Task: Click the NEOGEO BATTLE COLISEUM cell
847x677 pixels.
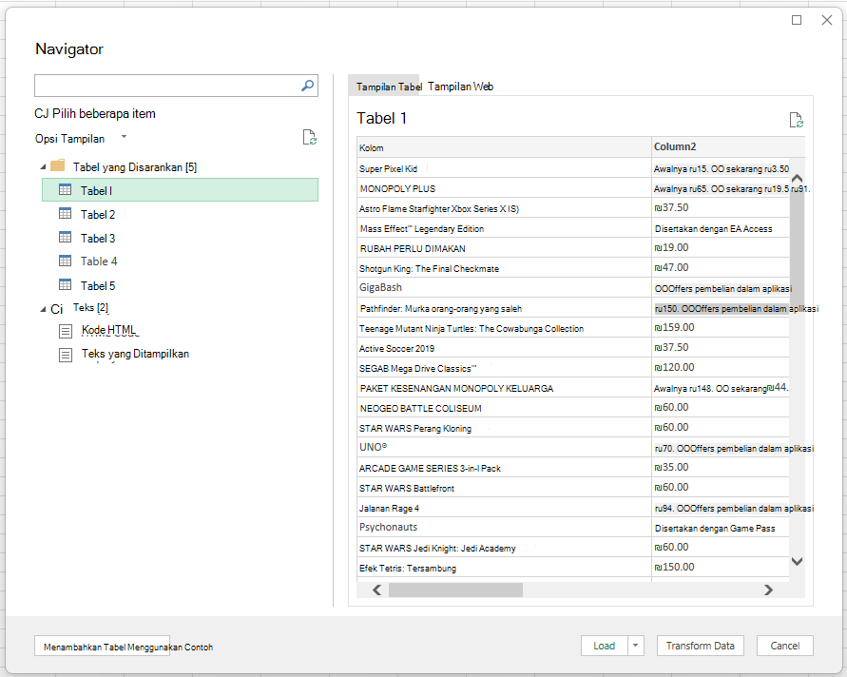Action: coord(504,409)
